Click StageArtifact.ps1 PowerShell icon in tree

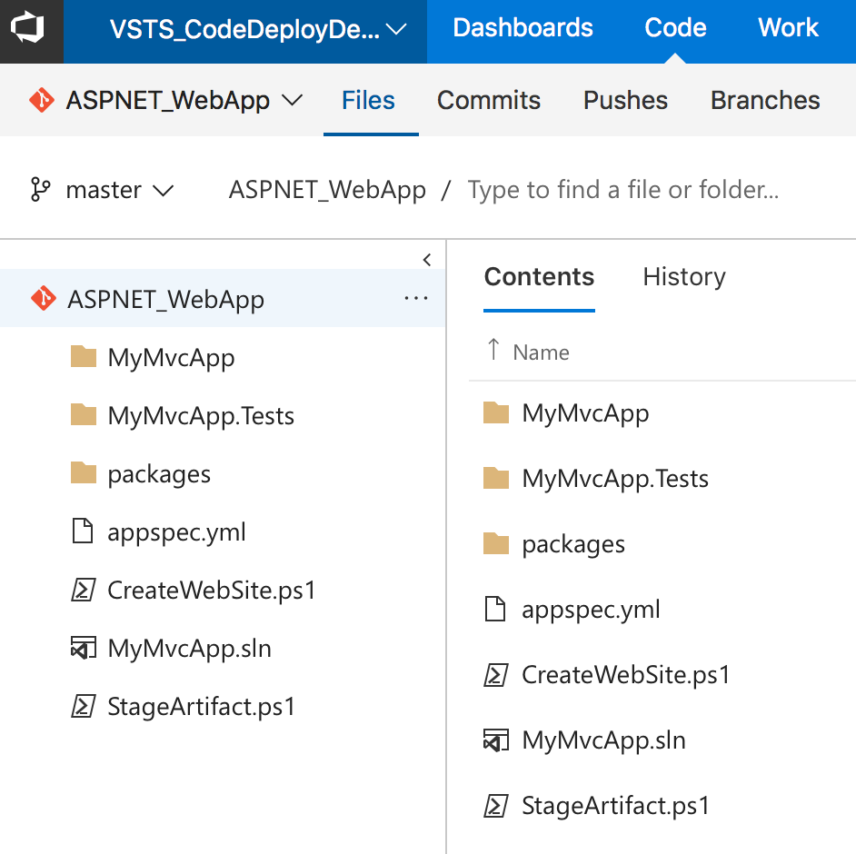pos(84,706)
